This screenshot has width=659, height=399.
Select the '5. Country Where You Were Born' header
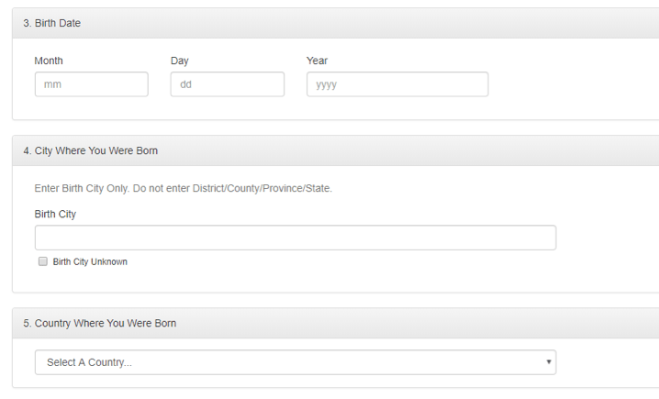(100, 323)
